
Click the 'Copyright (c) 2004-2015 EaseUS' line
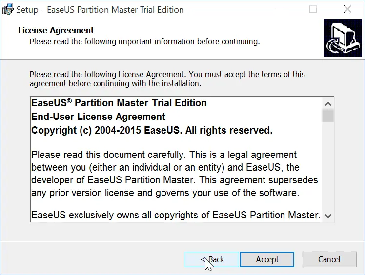point(152,130)
